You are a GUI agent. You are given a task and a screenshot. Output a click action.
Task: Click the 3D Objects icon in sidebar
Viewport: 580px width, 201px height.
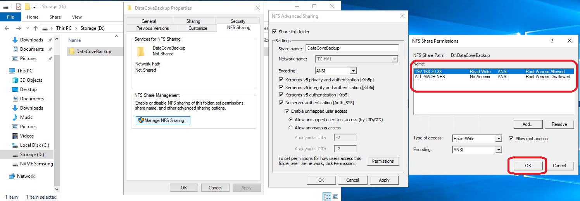(15, 80)
